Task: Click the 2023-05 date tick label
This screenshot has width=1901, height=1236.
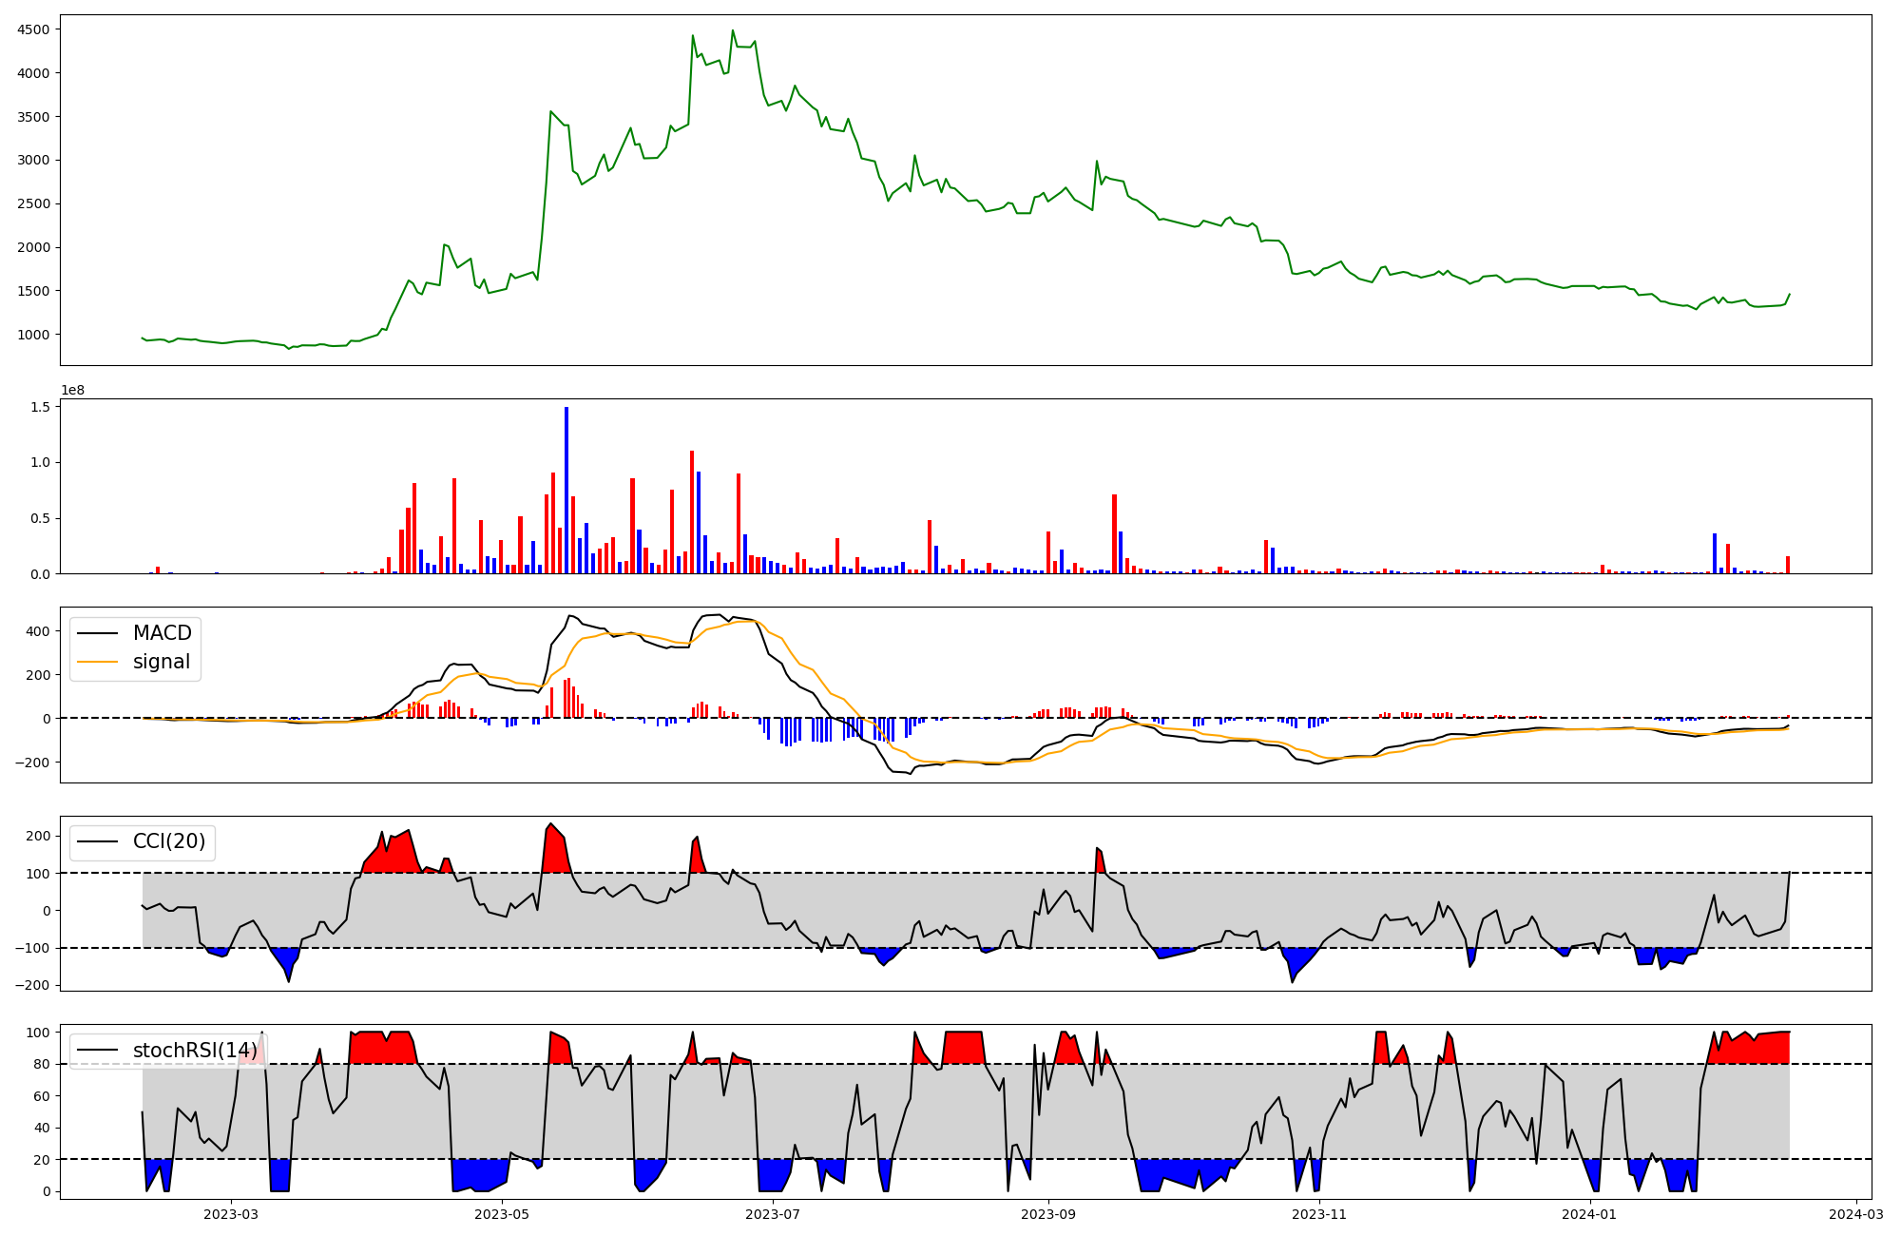Action: point(501,1214)
